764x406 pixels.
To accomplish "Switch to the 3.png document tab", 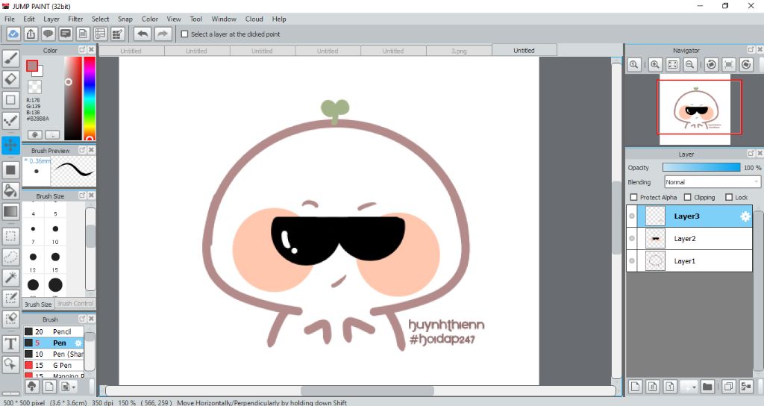I will click(459, 51).
